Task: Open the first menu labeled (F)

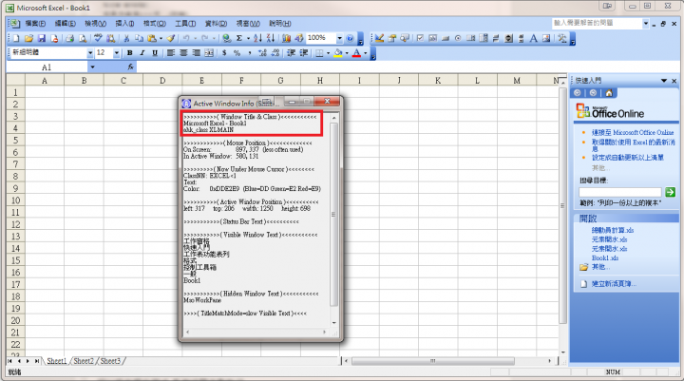Action: [x=35, y=23]
